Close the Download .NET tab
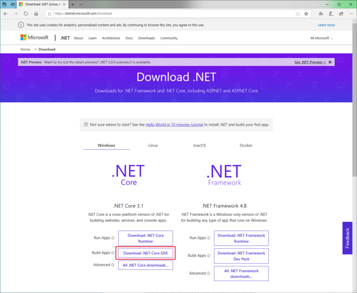The height and width of the screenshot is (293, 357). [x=64, y=4]
